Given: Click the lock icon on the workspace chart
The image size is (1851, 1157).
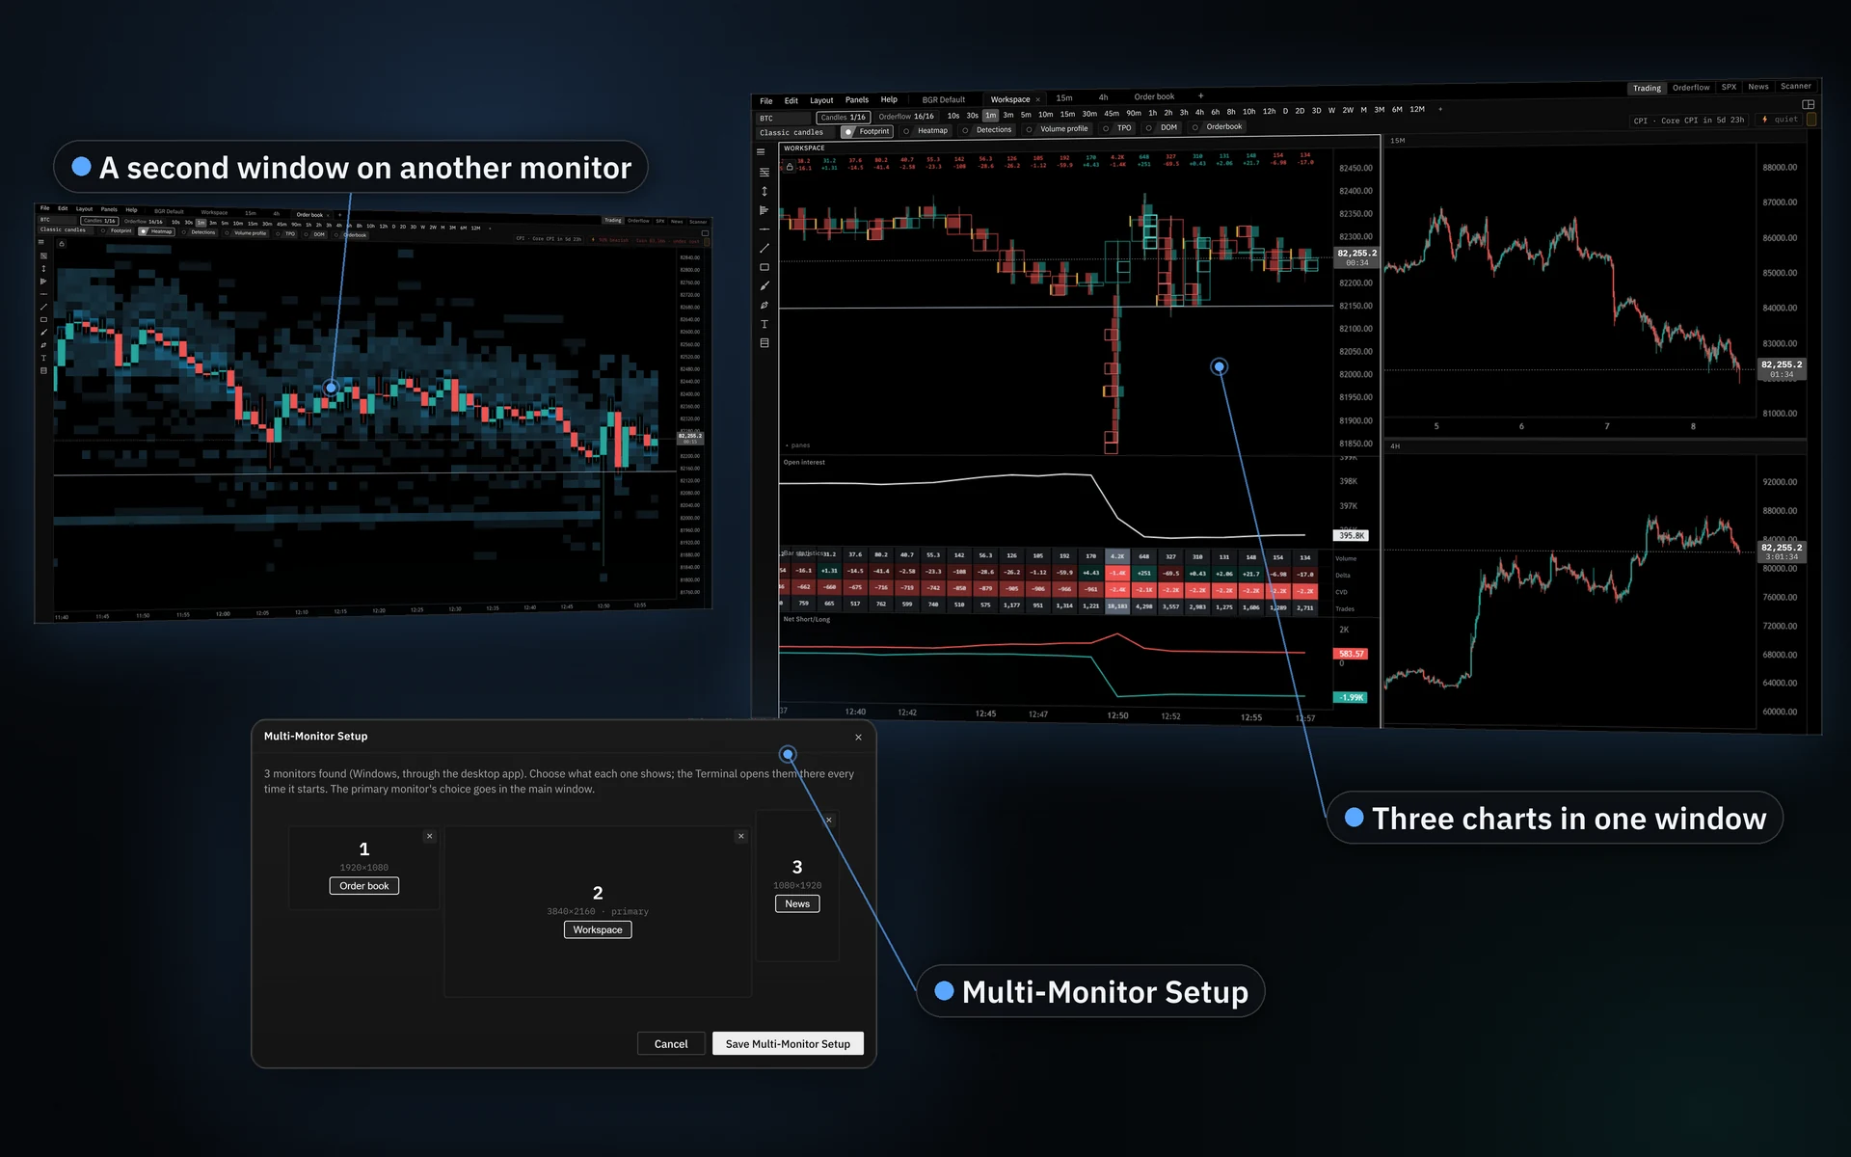Looking at the screenshot, I should click(790, 167).
